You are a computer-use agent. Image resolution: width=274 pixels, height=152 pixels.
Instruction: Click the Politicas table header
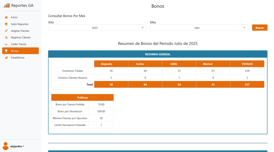[82, 98]
